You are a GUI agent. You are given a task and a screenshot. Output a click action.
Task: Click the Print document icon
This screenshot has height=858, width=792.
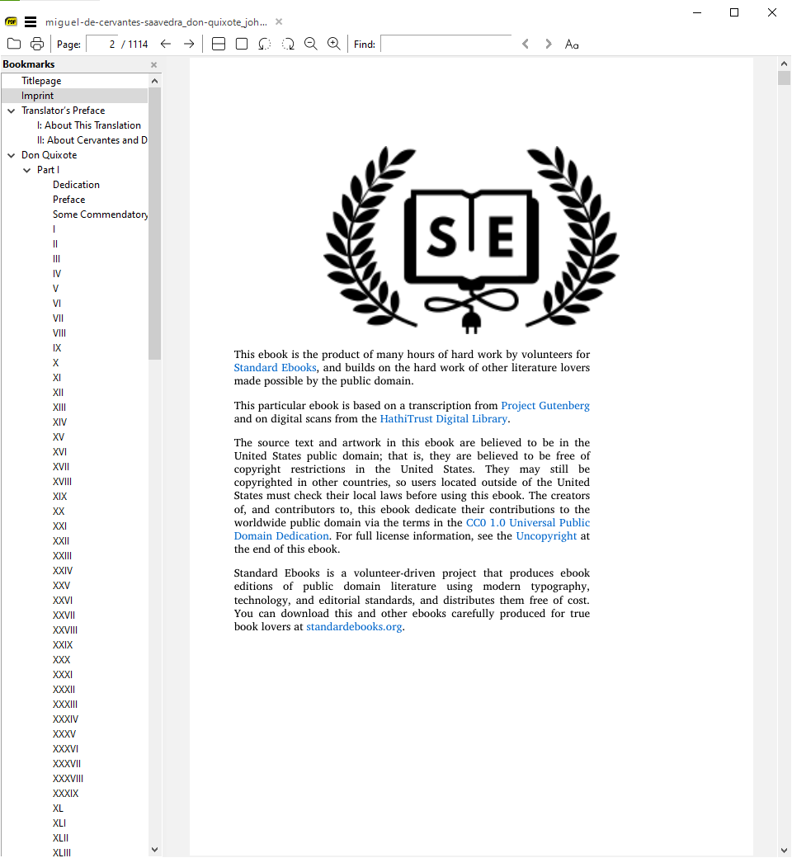(36, 44)
